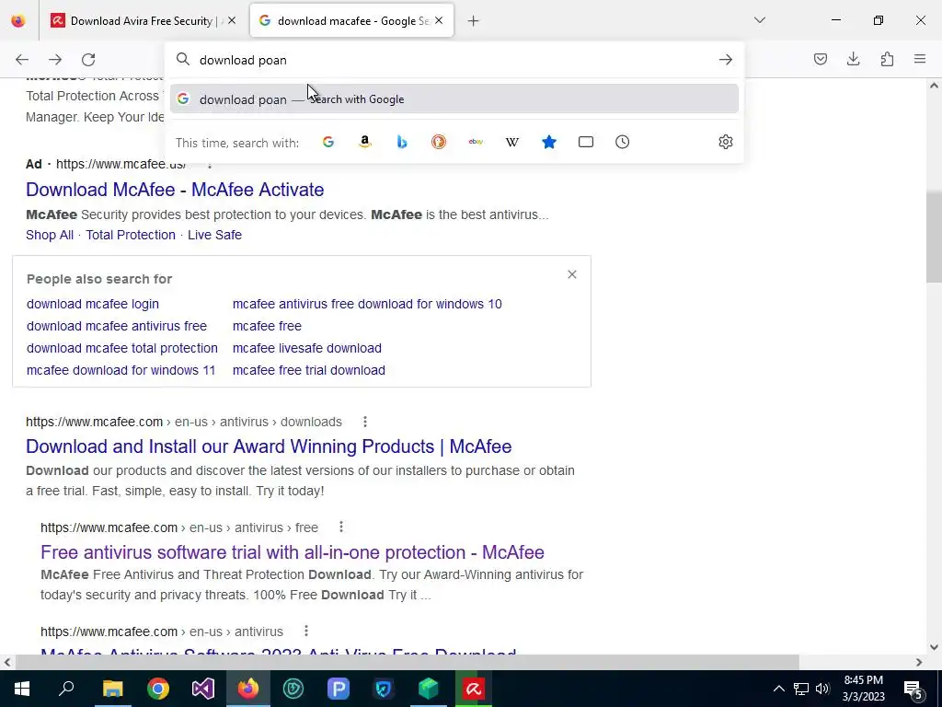Open Visual Studio from taskbar
This screenshot has height=707, width=942.
203,689
